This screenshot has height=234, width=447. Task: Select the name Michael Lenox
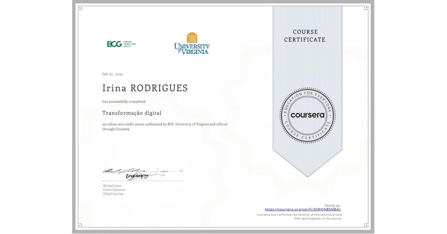[x=112, y=186]
